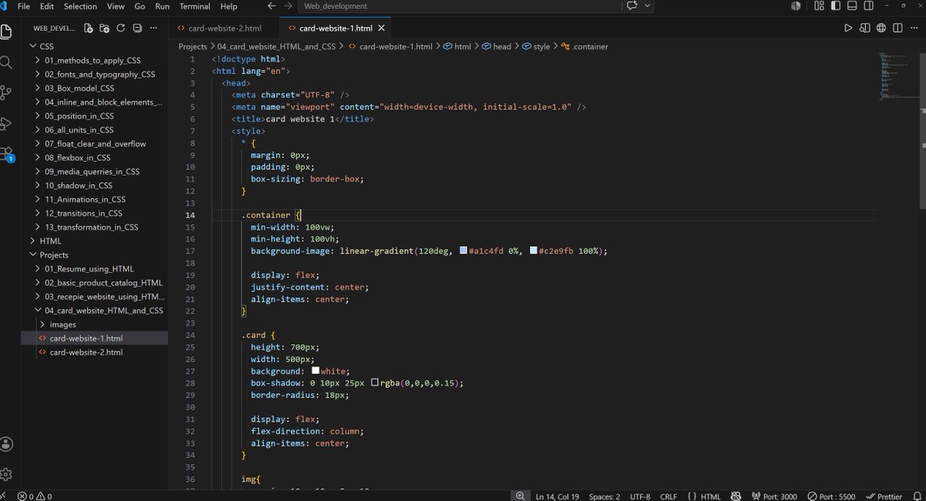Collapse the Projects folder
Screen dimensions: 926x501
tap(94, 254)
